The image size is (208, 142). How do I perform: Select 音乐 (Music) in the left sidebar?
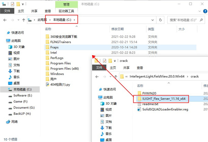click(17, 77)
